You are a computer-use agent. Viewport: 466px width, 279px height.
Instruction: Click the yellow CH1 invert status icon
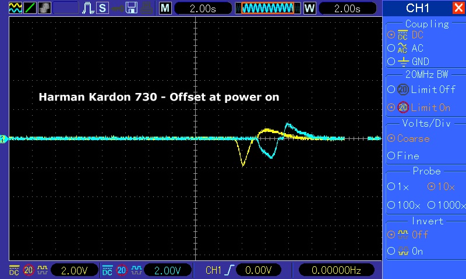42,270
